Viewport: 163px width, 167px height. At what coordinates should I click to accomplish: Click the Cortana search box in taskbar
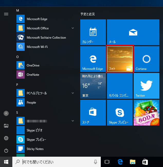point(57,162)
